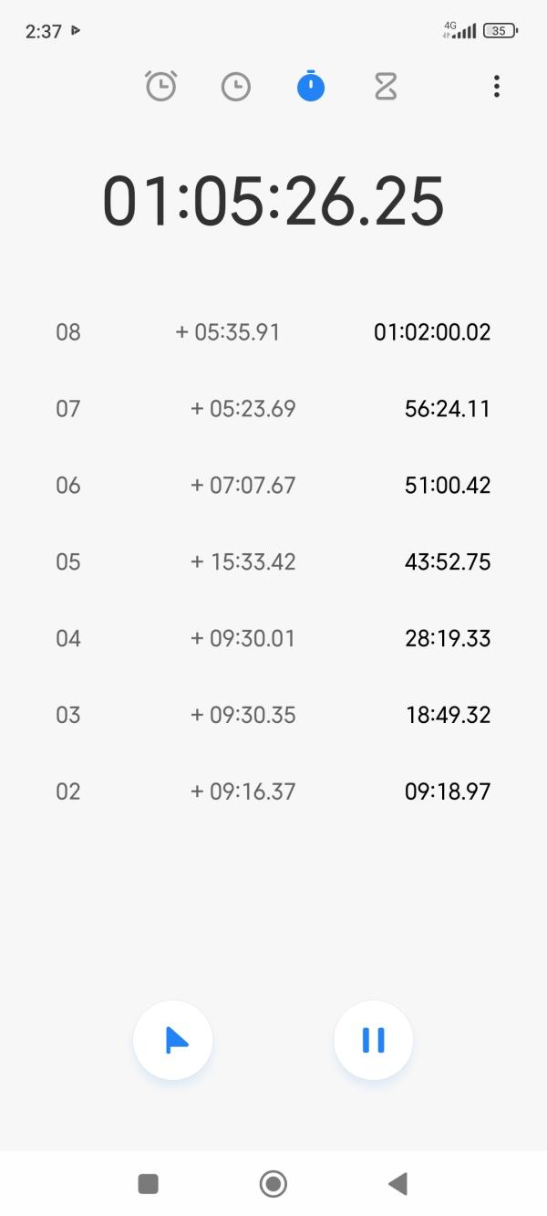This screenshot has height=1216, width=547.
Task: Open the Timer hourglass tab
Action: (386, 87)
